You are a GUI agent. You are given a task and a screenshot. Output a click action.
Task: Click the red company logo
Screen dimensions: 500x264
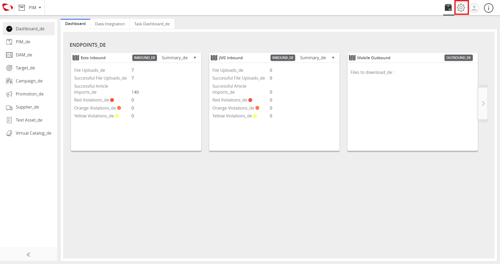tap(7, 7)
